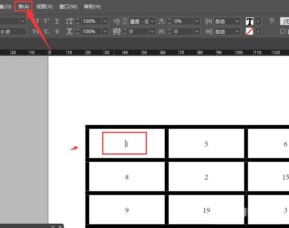Click the tracking stepper arrows
This screenshot has width=289, height=228.
pyautogui.click(x=125, y=32)
